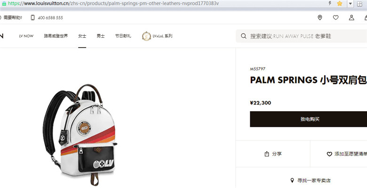Image resolution: width=367 pixels, height=188 pixels.
Task: Open the 男士 menu
Action: point(101,36)
